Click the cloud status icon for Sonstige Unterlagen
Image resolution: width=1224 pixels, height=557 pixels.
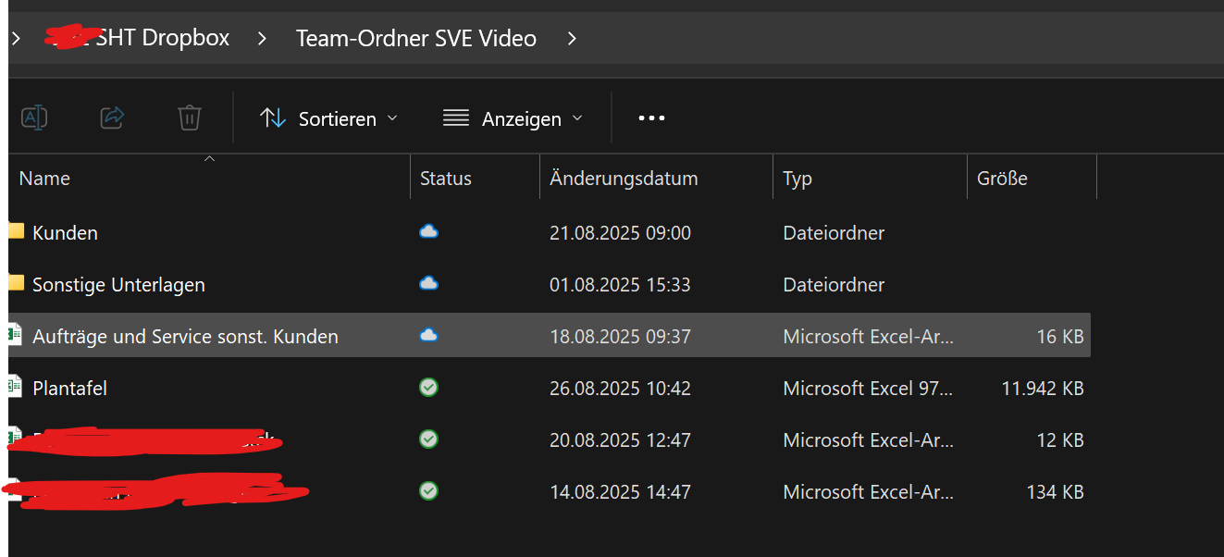[x=428, y=283]
